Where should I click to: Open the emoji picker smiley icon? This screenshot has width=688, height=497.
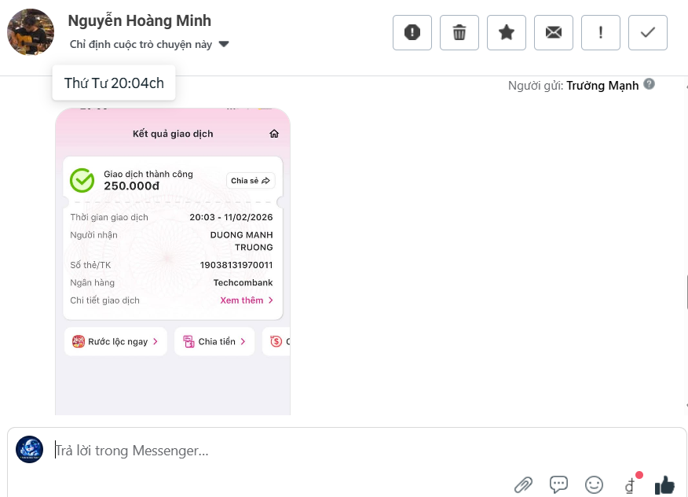click(x=594, y=484)
